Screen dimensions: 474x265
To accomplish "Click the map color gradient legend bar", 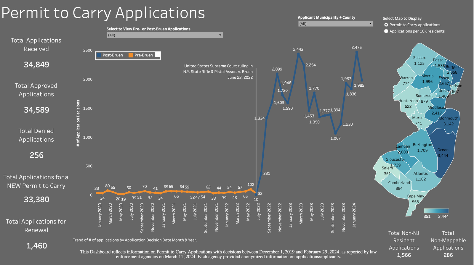I will tap(436, 211).
